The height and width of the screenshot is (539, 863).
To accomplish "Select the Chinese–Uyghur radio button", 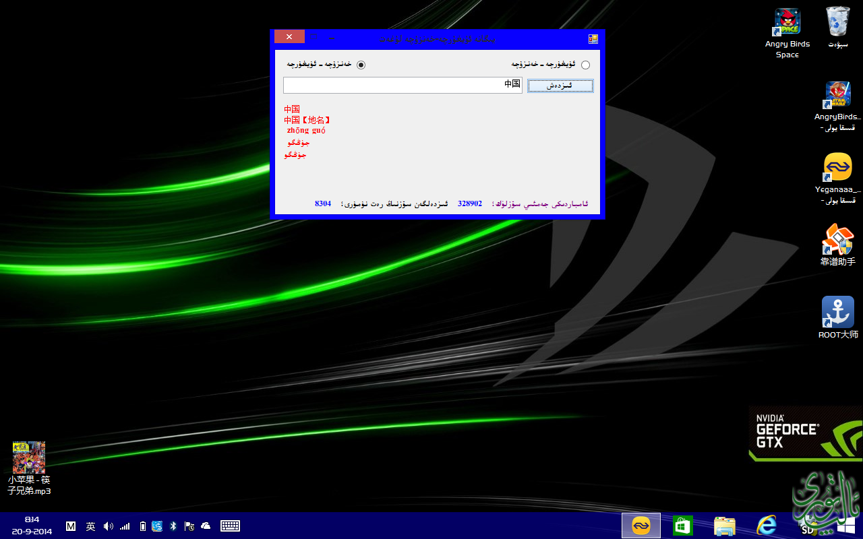I will click(361, 65).
